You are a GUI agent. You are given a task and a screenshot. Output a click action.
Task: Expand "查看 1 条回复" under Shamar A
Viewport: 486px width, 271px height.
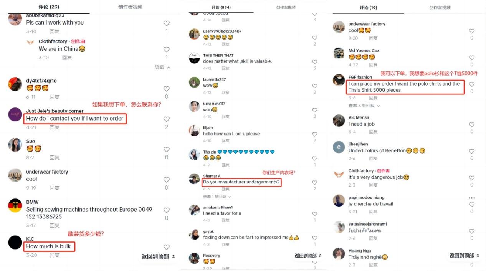217,197
